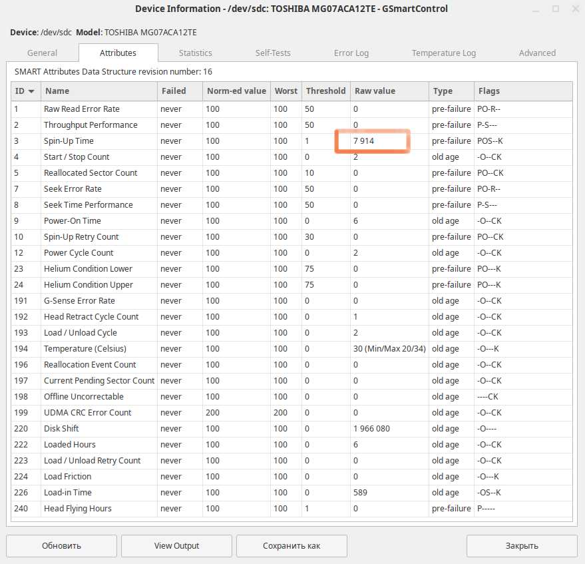Select the Power-On Time attribute

[292, 221]
